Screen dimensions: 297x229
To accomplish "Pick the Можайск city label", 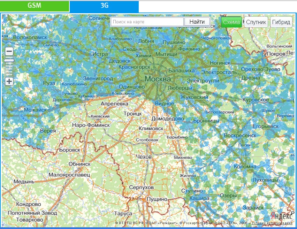I will tap(35, 110).
